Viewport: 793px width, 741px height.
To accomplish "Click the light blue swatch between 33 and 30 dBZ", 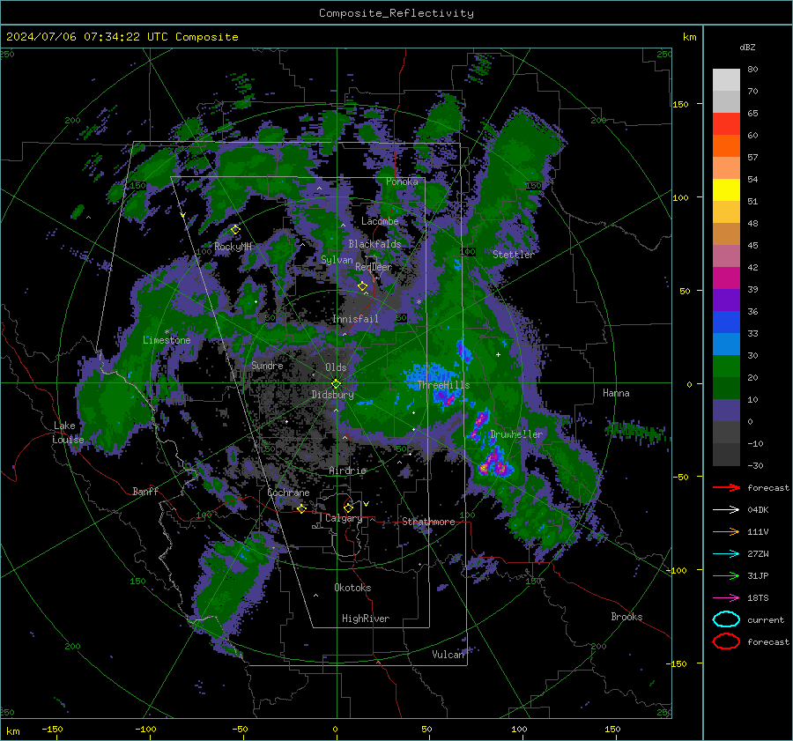I will (x=726, y=344).
